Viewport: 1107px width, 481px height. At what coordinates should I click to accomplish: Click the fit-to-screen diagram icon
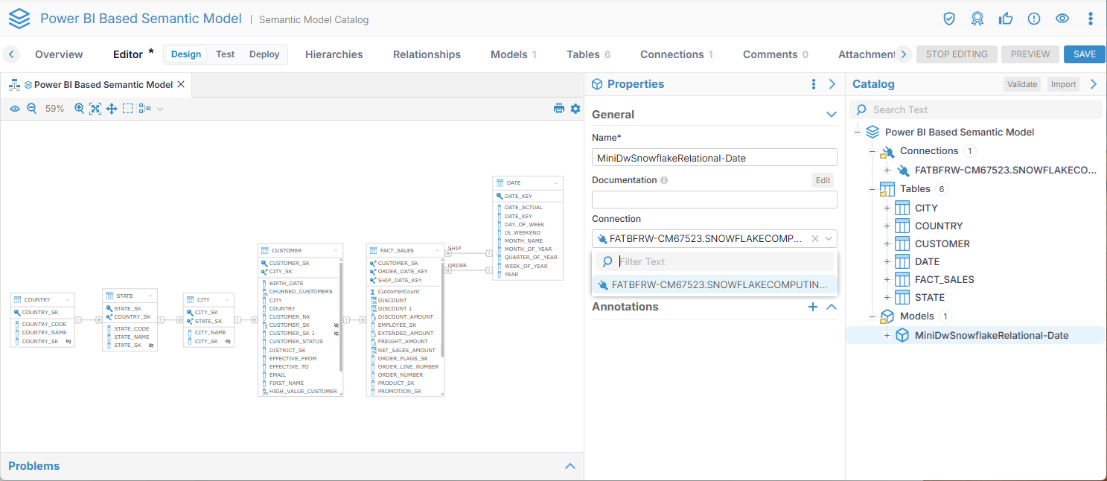click(x=95, y=109)
